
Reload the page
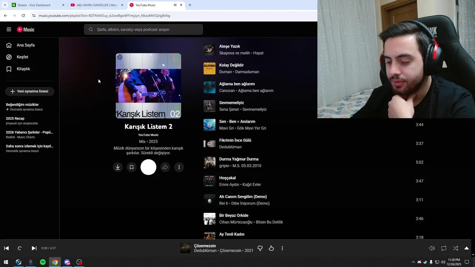pos(23,16)
